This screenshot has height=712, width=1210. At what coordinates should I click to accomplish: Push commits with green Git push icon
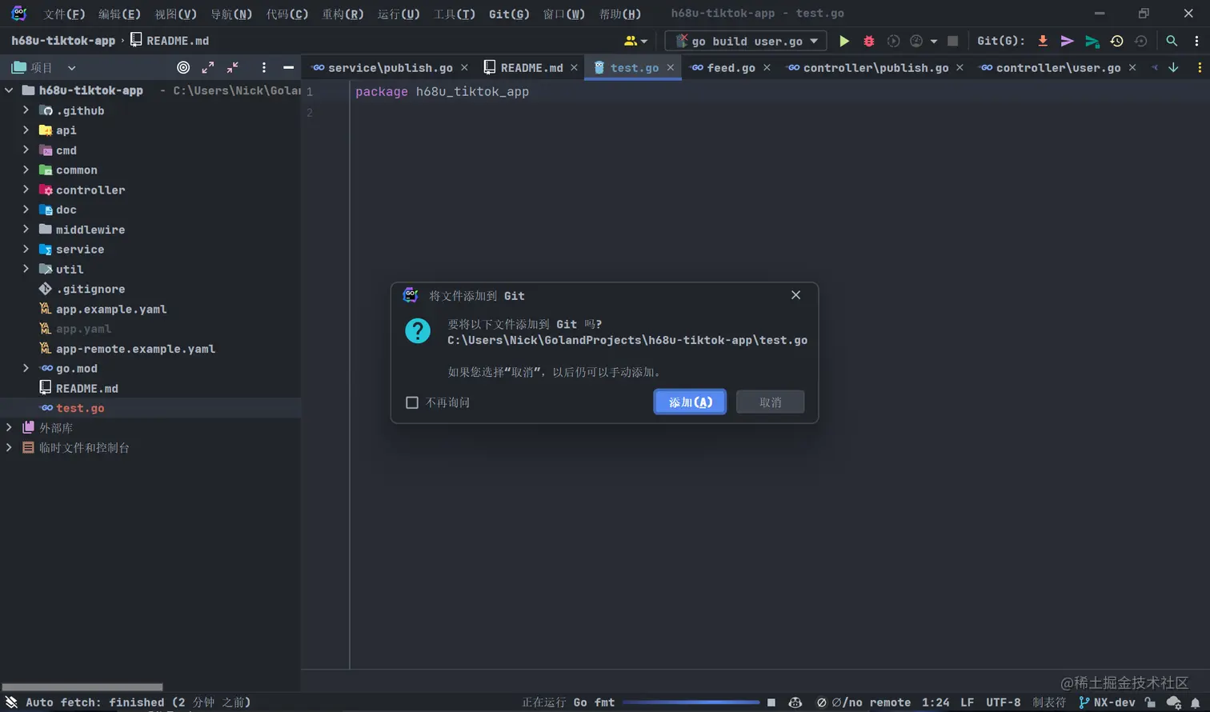[x=1092, y=41]
